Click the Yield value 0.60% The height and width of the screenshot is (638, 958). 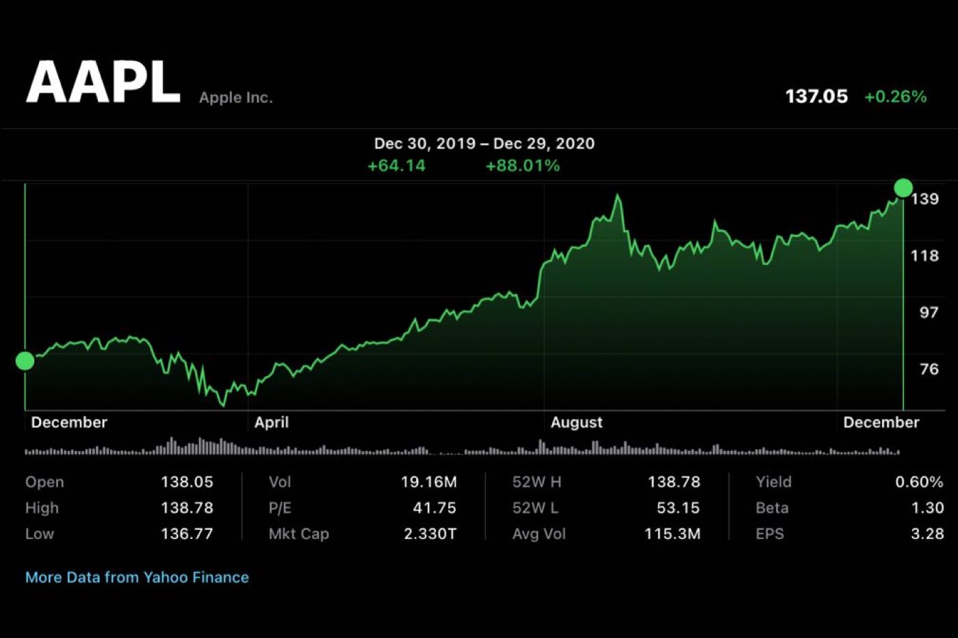[x=919, y=482]
